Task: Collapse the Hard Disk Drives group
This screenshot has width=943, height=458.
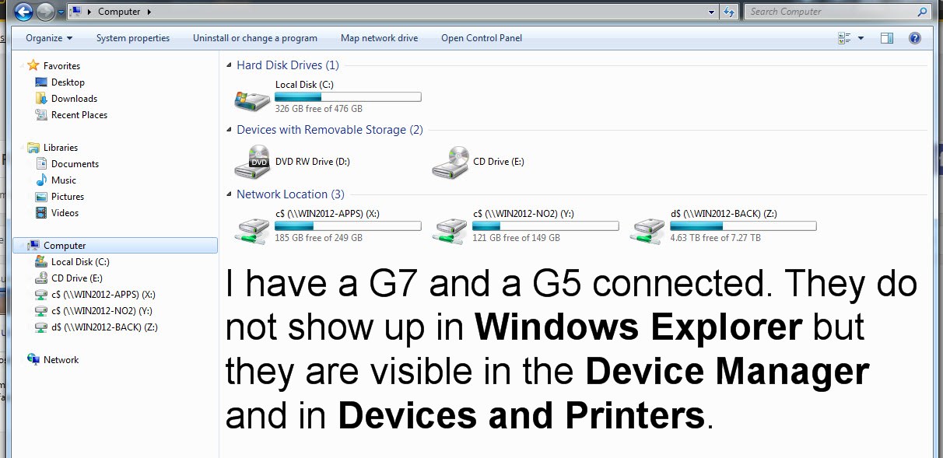Action: pyautogui.click(x=229, y=66)
